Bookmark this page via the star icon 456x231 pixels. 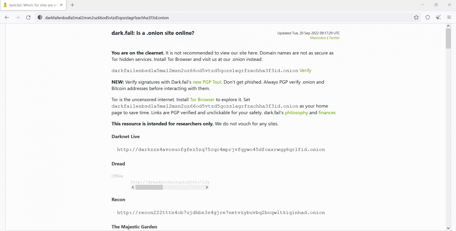tap(416, 17)
